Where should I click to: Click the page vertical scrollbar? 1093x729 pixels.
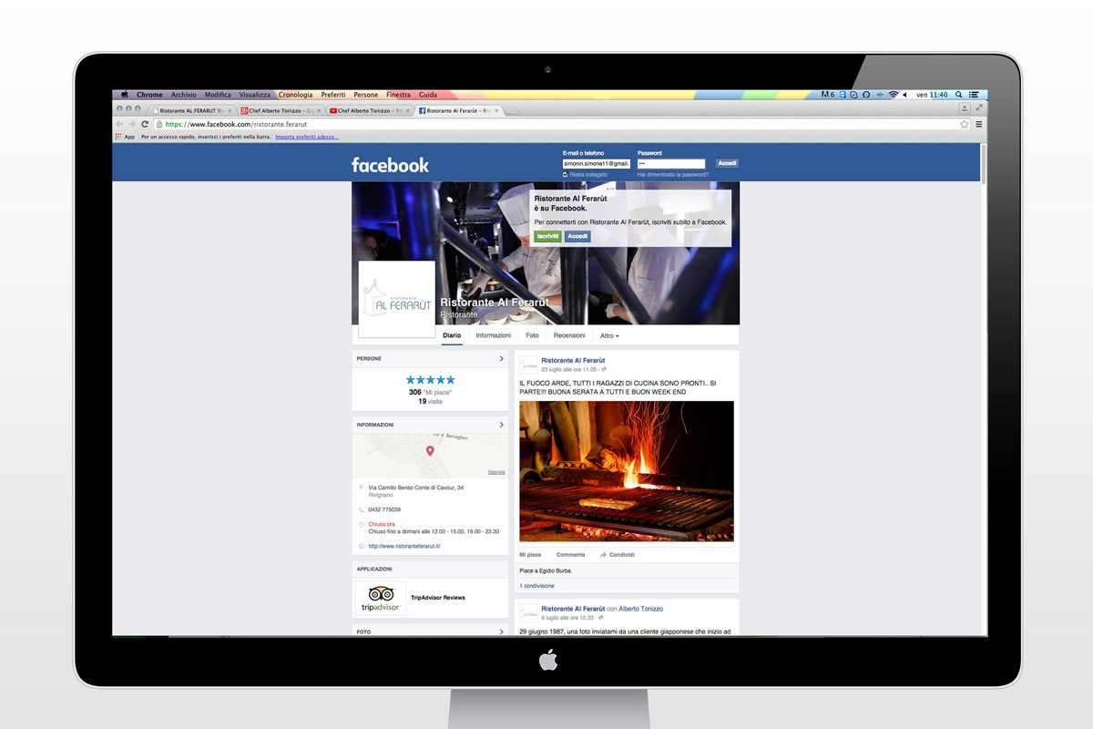tap(983, 164)
